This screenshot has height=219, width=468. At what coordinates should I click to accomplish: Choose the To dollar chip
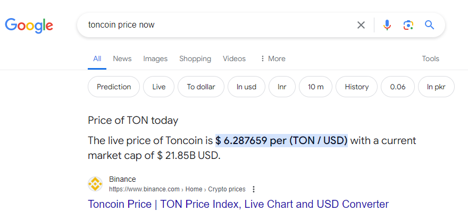201,87
